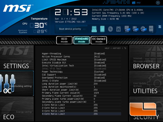
Task: Click the icon at right of boot bar
Action: (160, 27)
